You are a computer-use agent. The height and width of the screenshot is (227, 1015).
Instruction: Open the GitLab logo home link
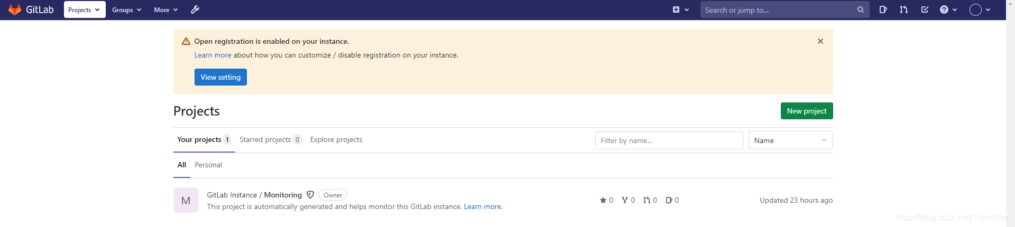[x=31, y=10]
